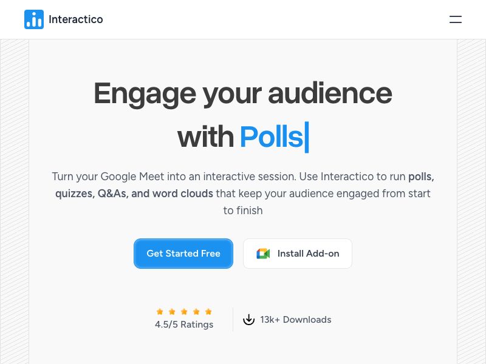Click the Google Meet icon
The height and width of the screenshot is (364, 486).
click(x=263, y=254)
